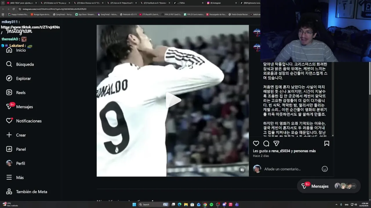Screen dimensions: 371x208
Task: Open Twitch Emote Resizer bookmark
Action: pyautogui.click(x=238, y=14)
